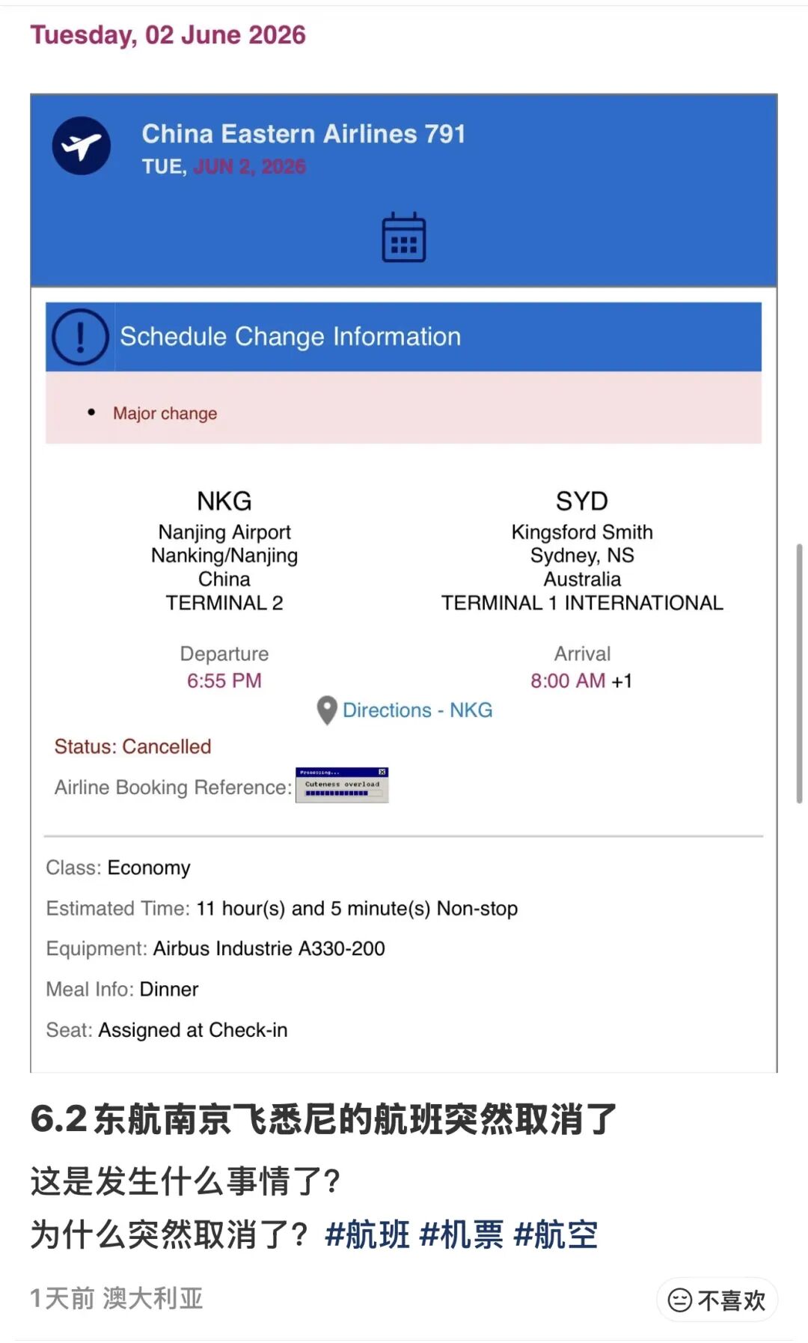Select the Major change notice text
The width and height of the screenshot is (808, 1343).
(165, 413)
